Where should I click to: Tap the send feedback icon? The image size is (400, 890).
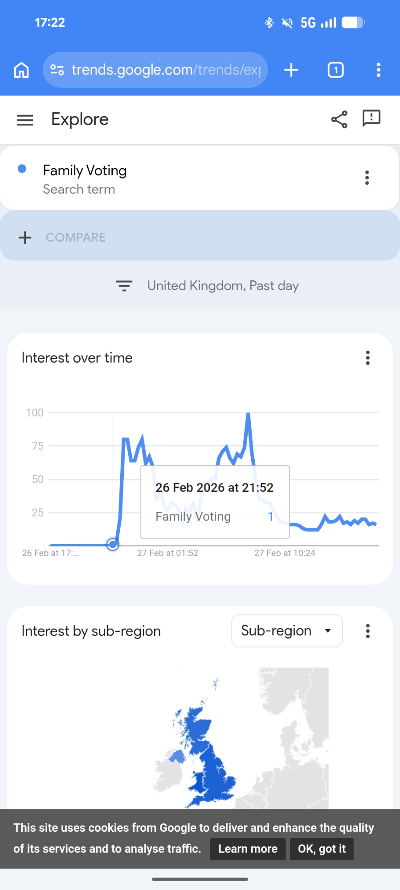pos(371,119)
